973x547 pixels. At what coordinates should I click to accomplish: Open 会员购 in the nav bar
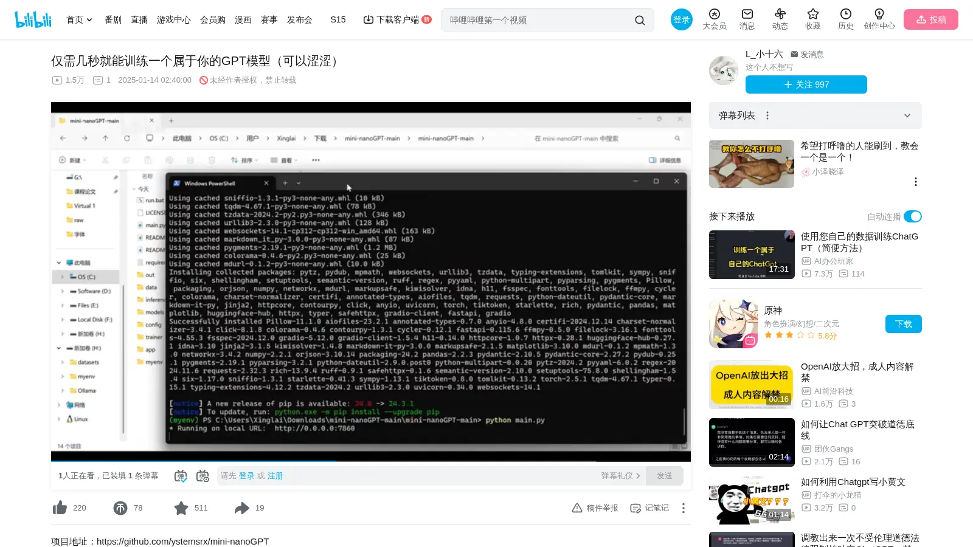tap(213, 20)
